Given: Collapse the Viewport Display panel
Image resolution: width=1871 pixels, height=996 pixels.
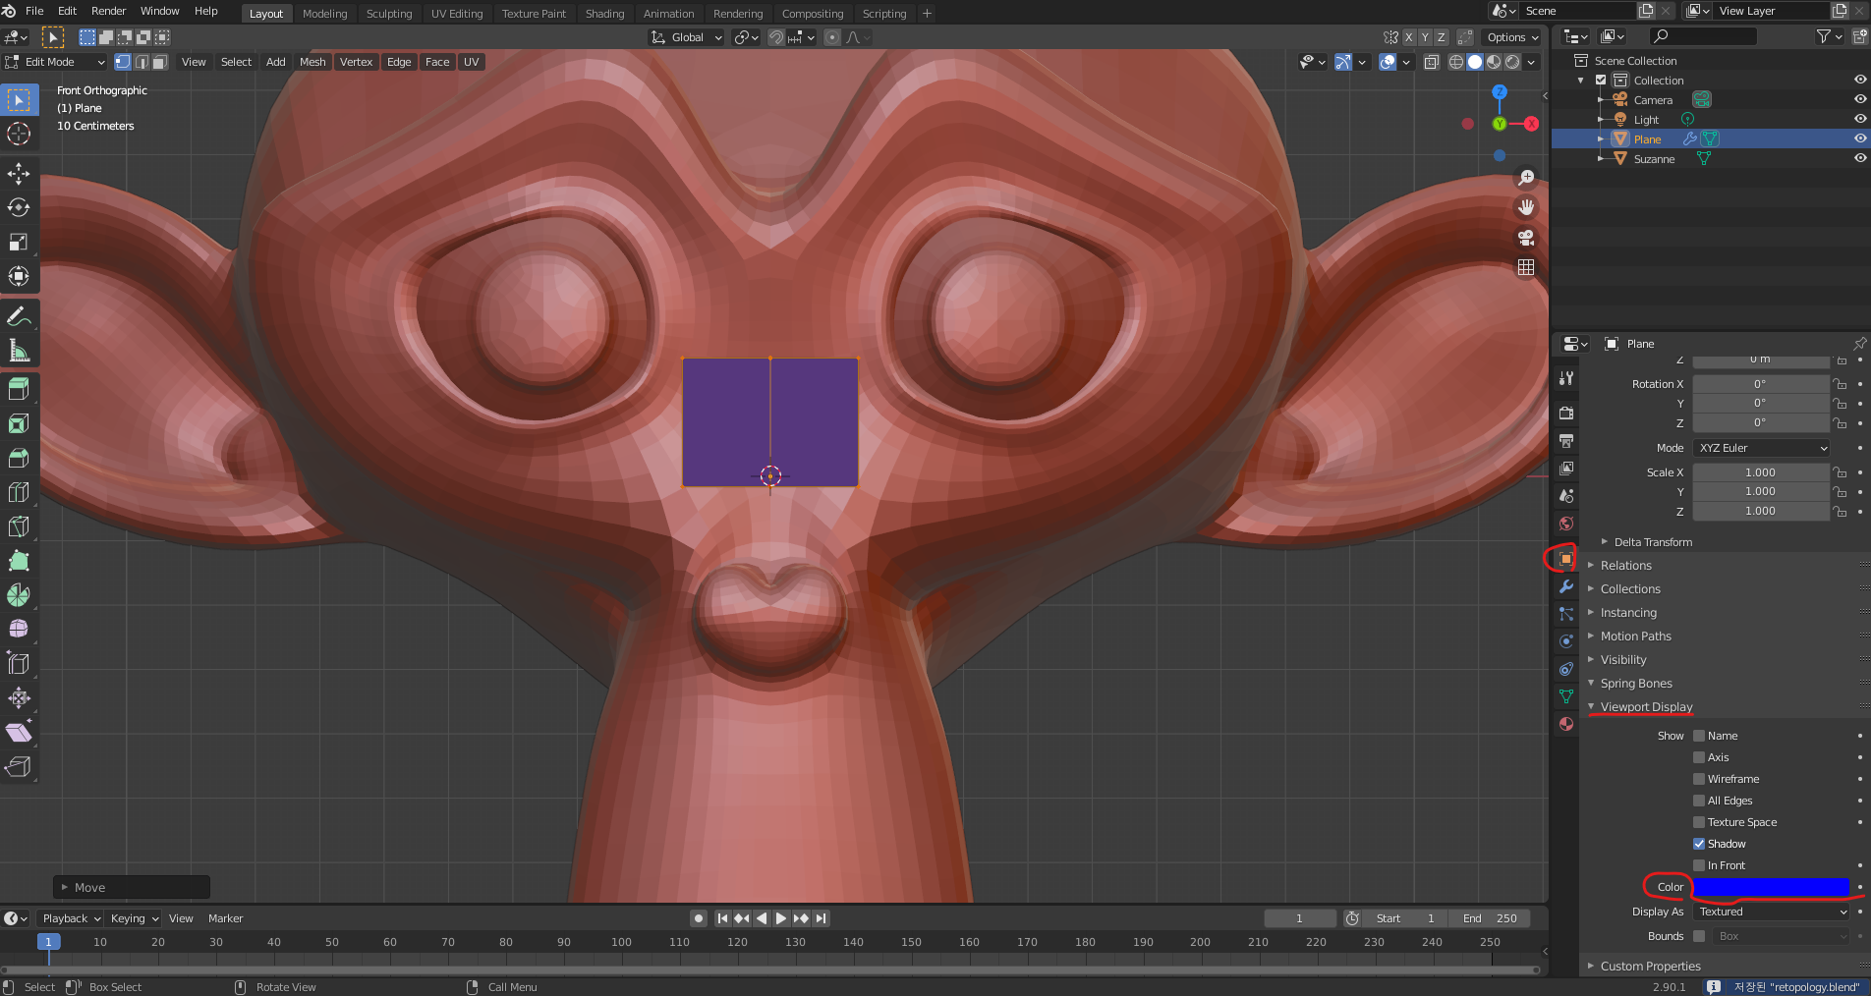Looking at the screenshot, I should [1646, 707].
